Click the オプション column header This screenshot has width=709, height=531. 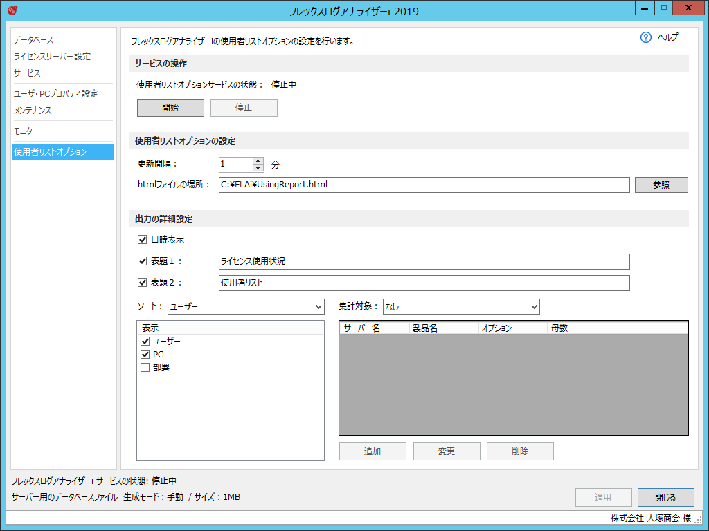513,328
